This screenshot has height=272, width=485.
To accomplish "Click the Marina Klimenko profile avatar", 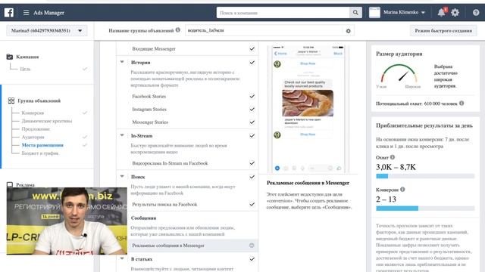I will (x=374, y=13).
